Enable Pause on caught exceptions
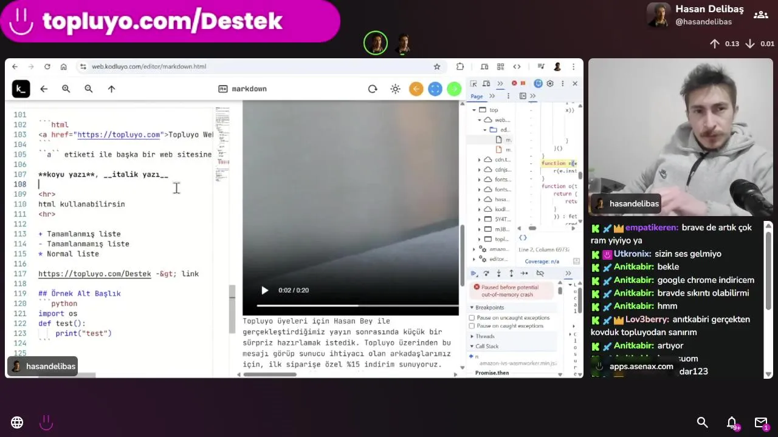This screenshot has width=778, height=437. pos(472,326)
